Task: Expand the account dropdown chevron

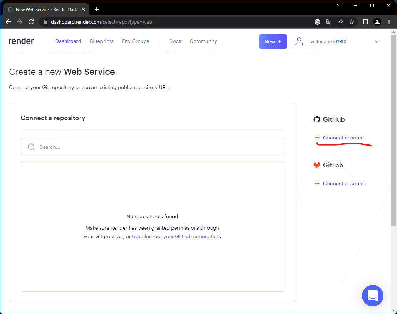Action: coord(377,41)
